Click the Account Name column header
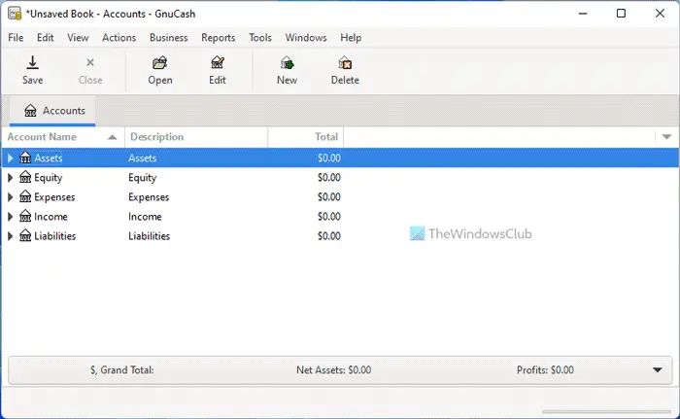 pos(63,137)
